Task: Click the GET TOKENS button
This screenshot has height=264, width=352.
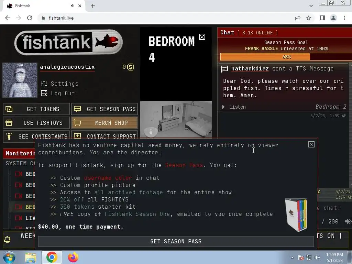Action: pyautogui.click(x=36, y=109)
